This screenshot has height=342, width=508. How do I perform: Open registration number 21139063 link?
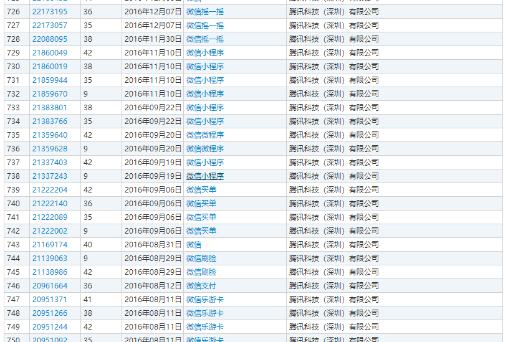point(50,259)
